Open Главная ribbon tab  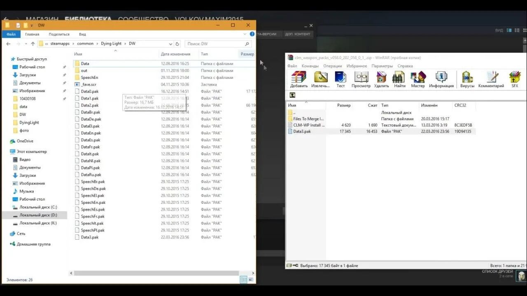pos(32,34)
